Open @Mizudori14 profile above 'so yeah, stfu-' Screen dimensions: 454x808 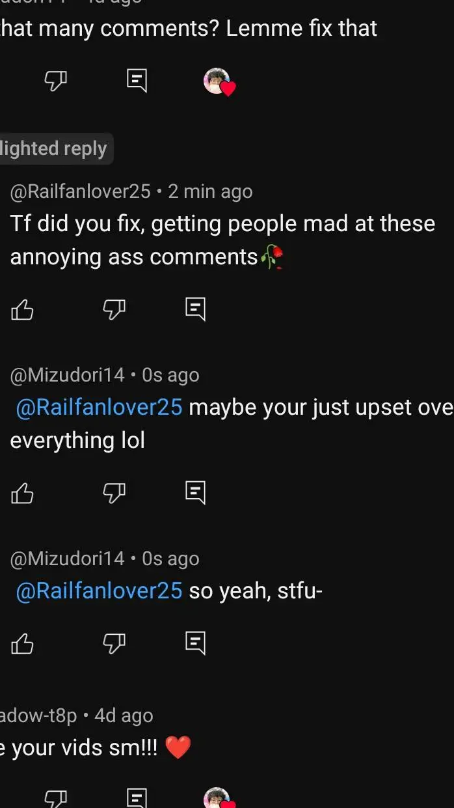(x=67, y=559)
